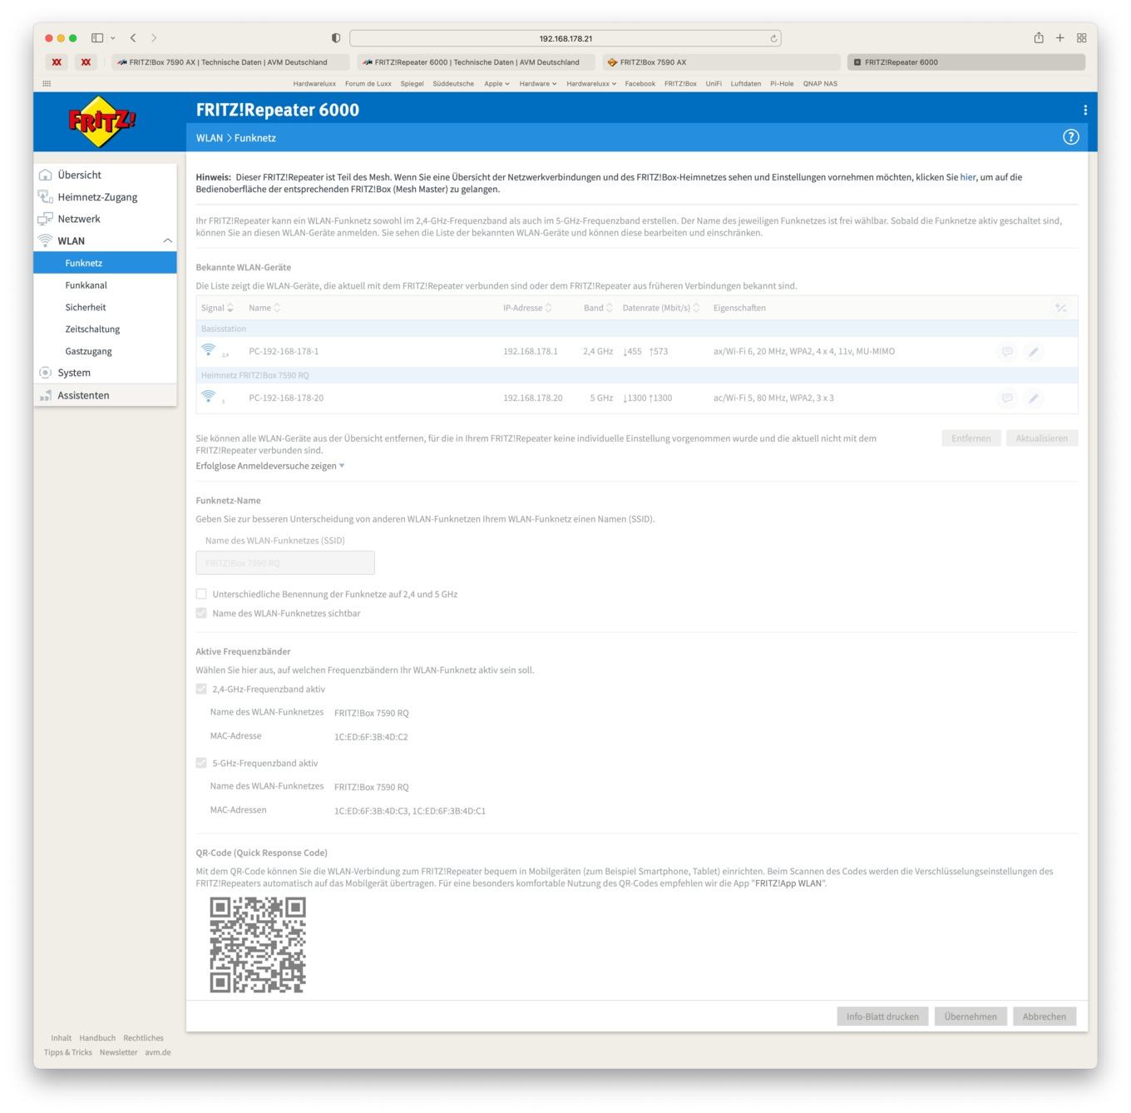The height and width of the screenshot is (1113, 1131).
Task: Click the Safari share icon
Action: point(1039,37)
